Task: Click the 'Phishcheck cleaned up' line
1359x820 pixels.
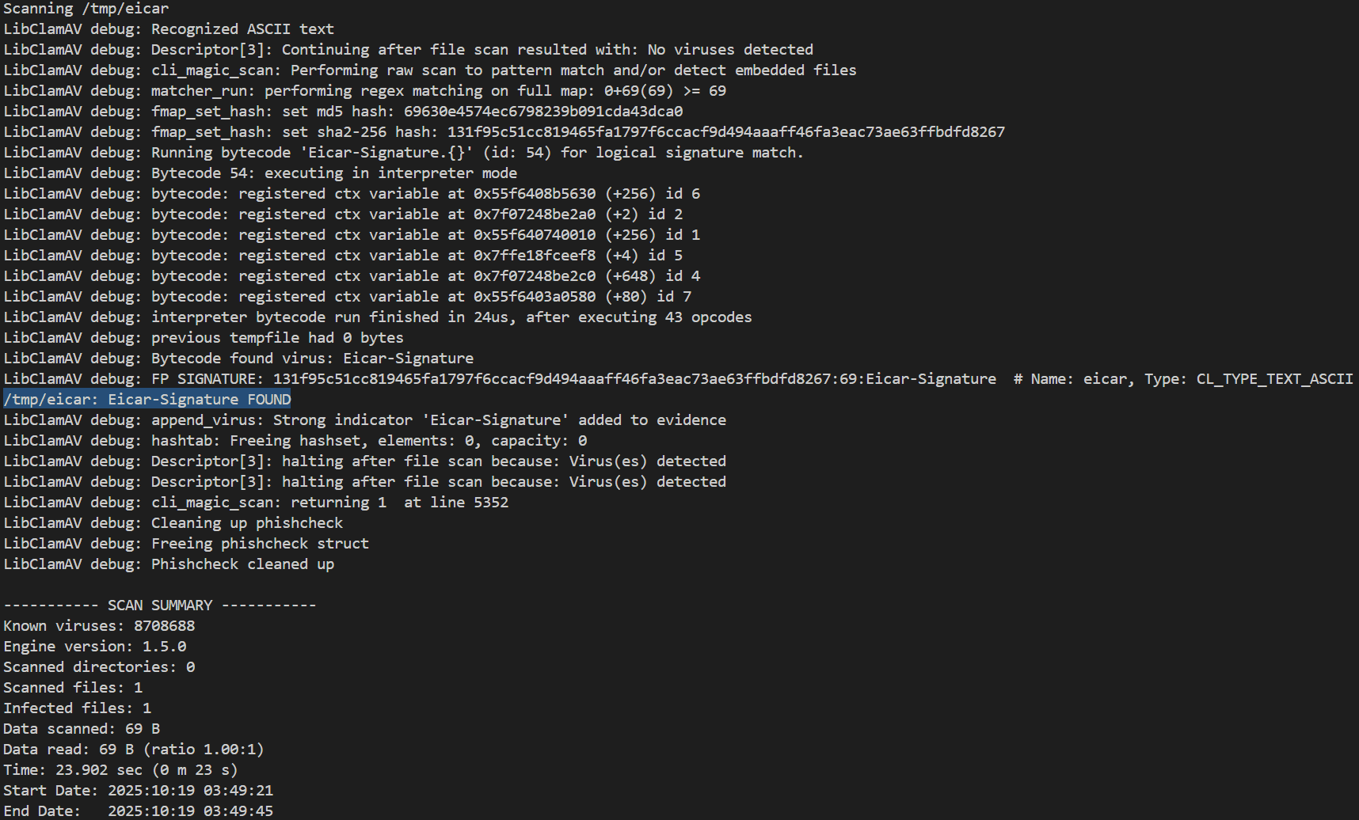Action: (x=242, y=564)
